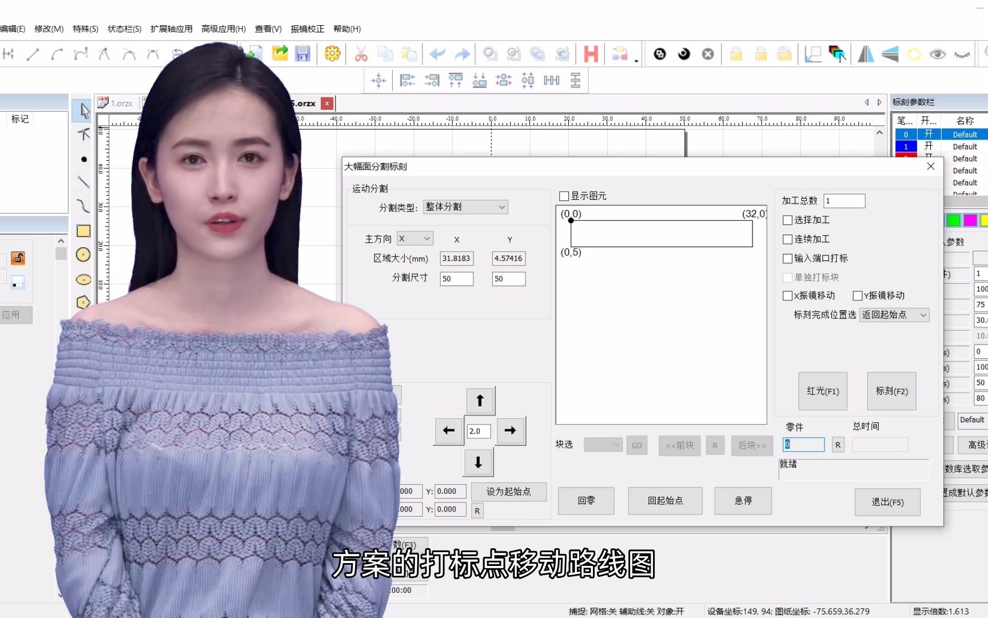Open the 帮助(H) menu
The width and height of the screenshot is (988, 618).
pyautogui.click(x=346, y=29)
